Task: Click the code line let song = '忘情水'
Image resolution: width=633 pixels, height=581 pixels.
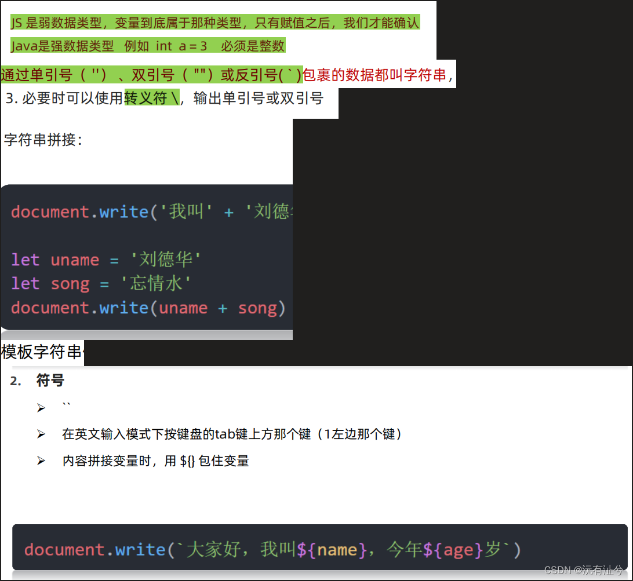Action: [101, 283]
